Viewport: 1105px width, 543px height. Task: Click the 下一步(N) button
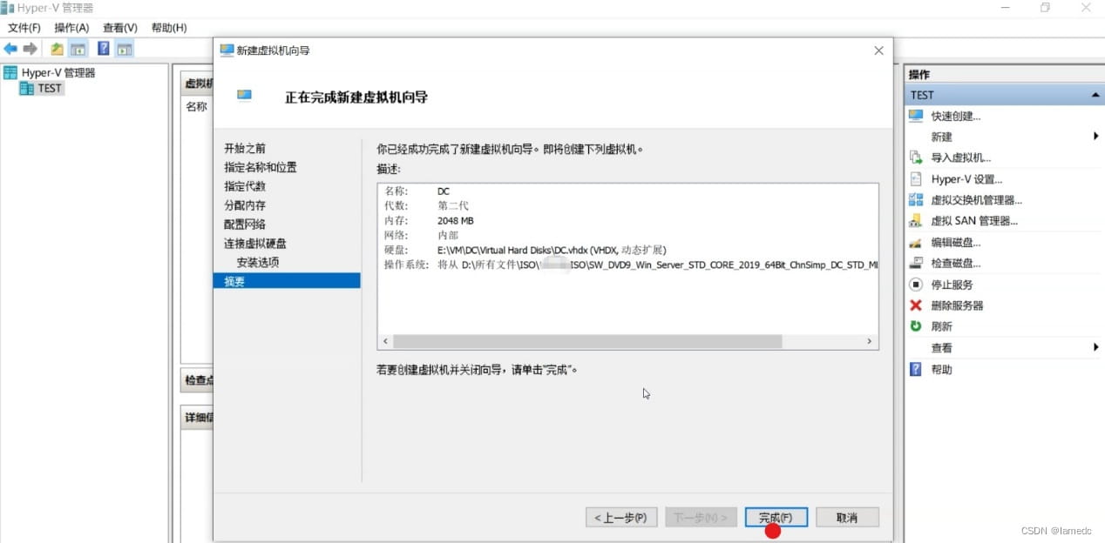tap(702, 518)
